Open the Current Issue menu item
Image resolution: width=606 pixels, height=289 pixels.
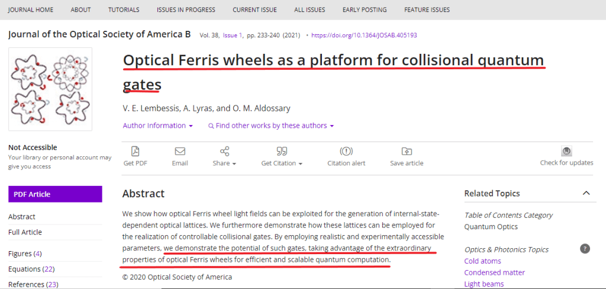(254, 10)
